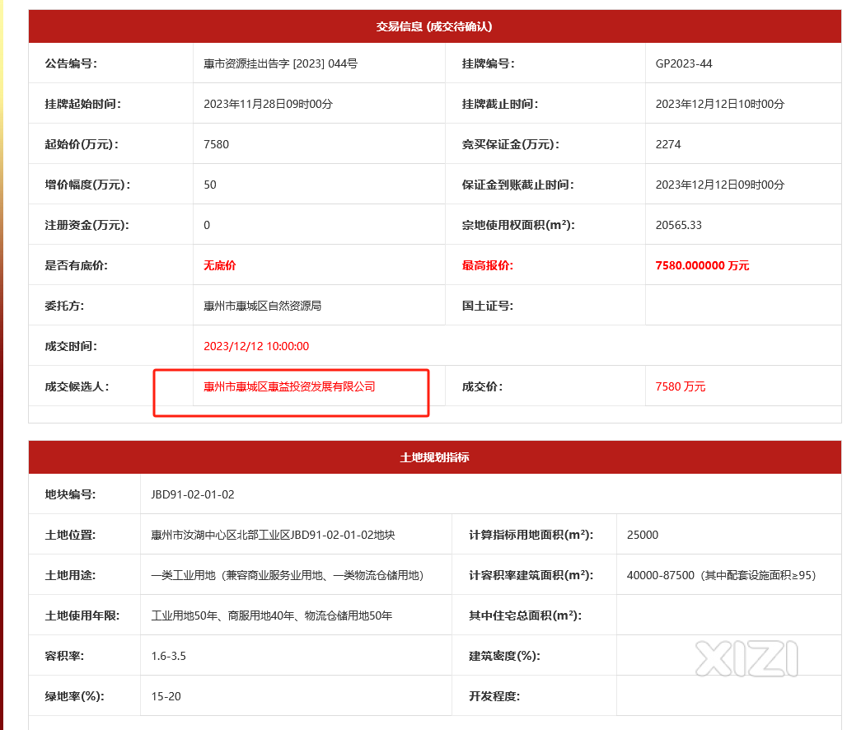Click the 起始价(万元) label
This screenshot has width=861, height=730.
(x=82, y=144)
